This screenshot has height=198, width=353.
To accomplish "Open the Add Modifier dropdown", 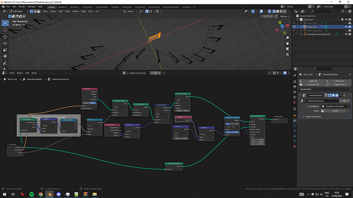I will [325, 89].
